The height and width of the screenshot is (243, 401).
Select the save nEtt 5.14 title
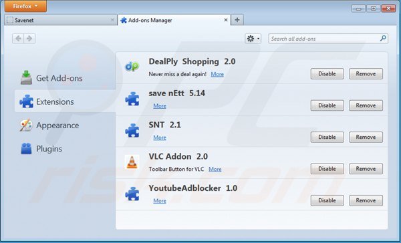(x=176, y=93)
